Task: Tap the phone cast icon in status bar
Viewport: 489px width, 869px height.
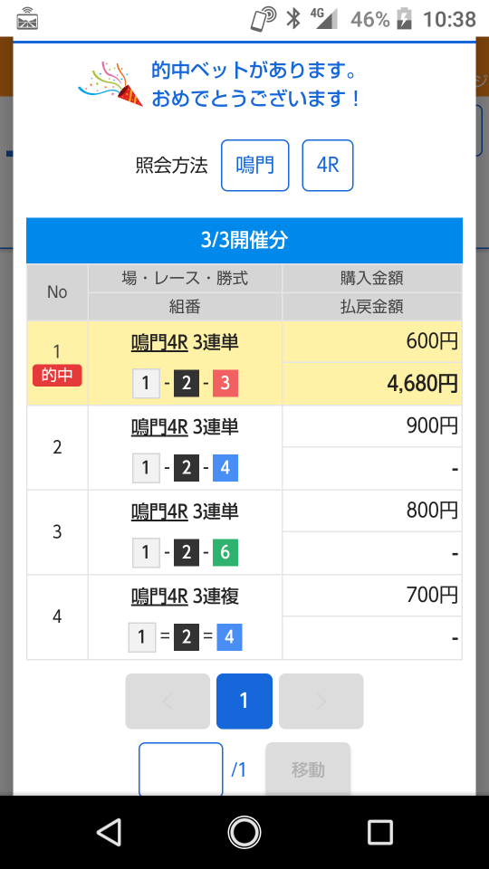Action: (x=264, y=19)
